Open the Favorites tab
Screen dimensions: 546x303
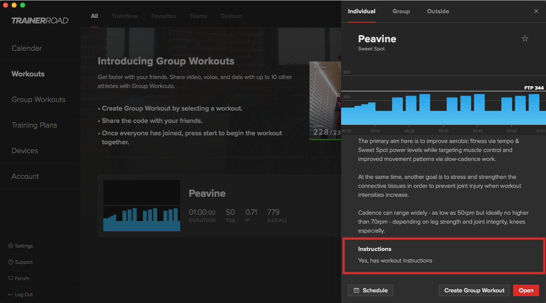pos(164,16)
